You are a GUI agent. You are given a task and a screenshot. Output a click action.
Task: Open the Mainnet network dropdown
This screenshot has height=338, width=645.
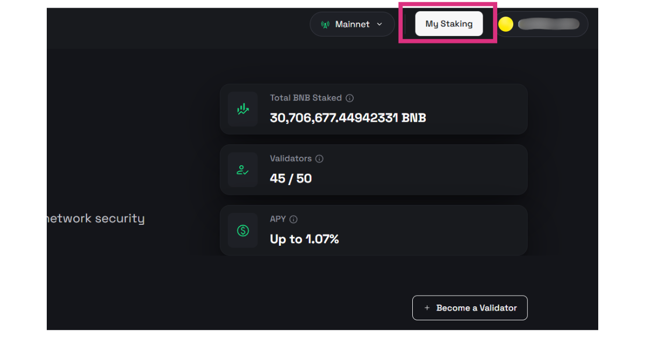[352, 24]
